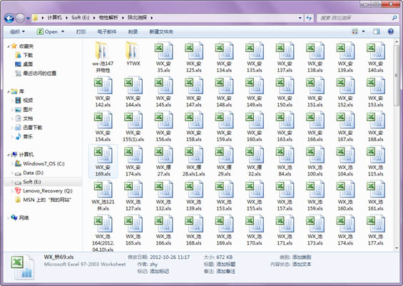
Task: Open the address bar history dropdown
Action: click(300, 18)
